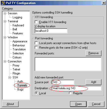
Task: Collapse the Session tree node
Action: pos(5,14)
